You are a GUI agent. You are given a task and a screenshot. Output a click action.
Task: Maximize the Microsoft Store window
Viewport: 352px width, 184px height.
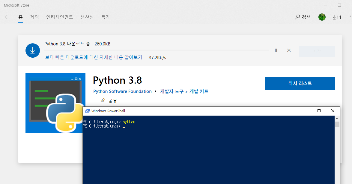tap(339, 5)
